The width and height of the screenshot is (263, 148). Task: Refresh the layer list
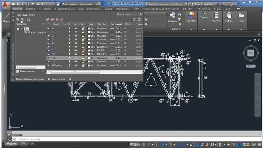coord(134,20)
